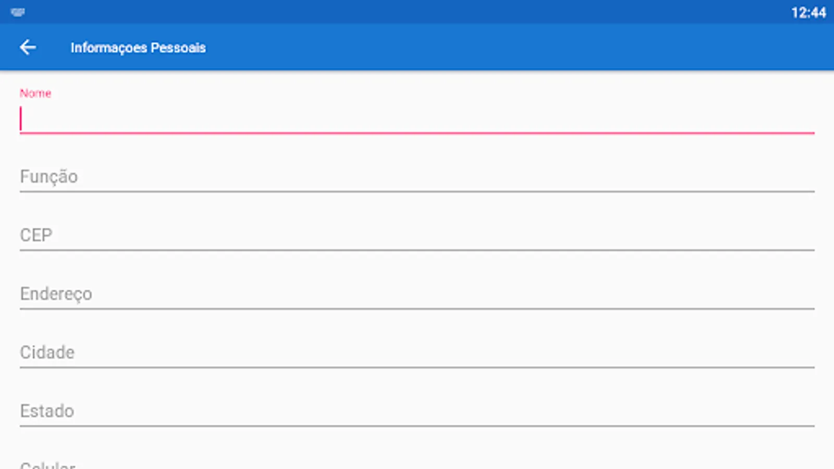Click the partially visible Celular field
834x469 pixels.
point(417,464)
